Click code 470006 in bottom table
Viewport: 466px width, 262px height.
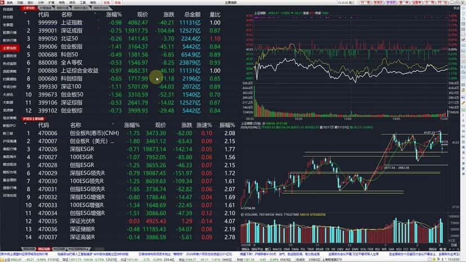click(x=47, y=133)
